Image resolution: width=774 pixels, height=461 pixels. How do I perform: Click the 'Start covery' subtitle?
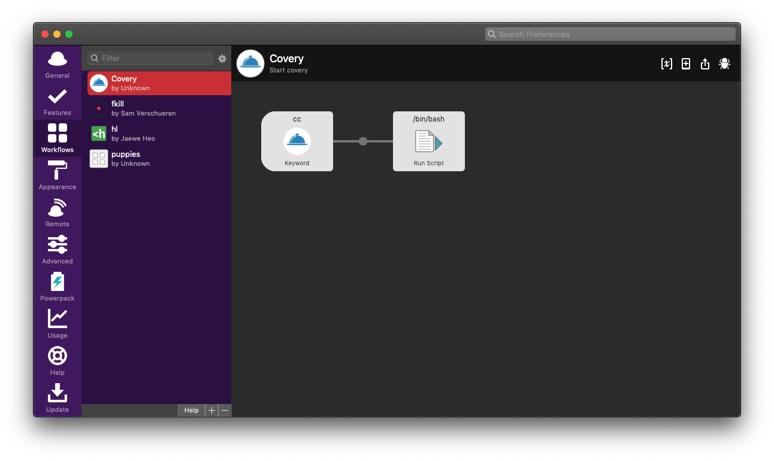[x=289, y=71]
